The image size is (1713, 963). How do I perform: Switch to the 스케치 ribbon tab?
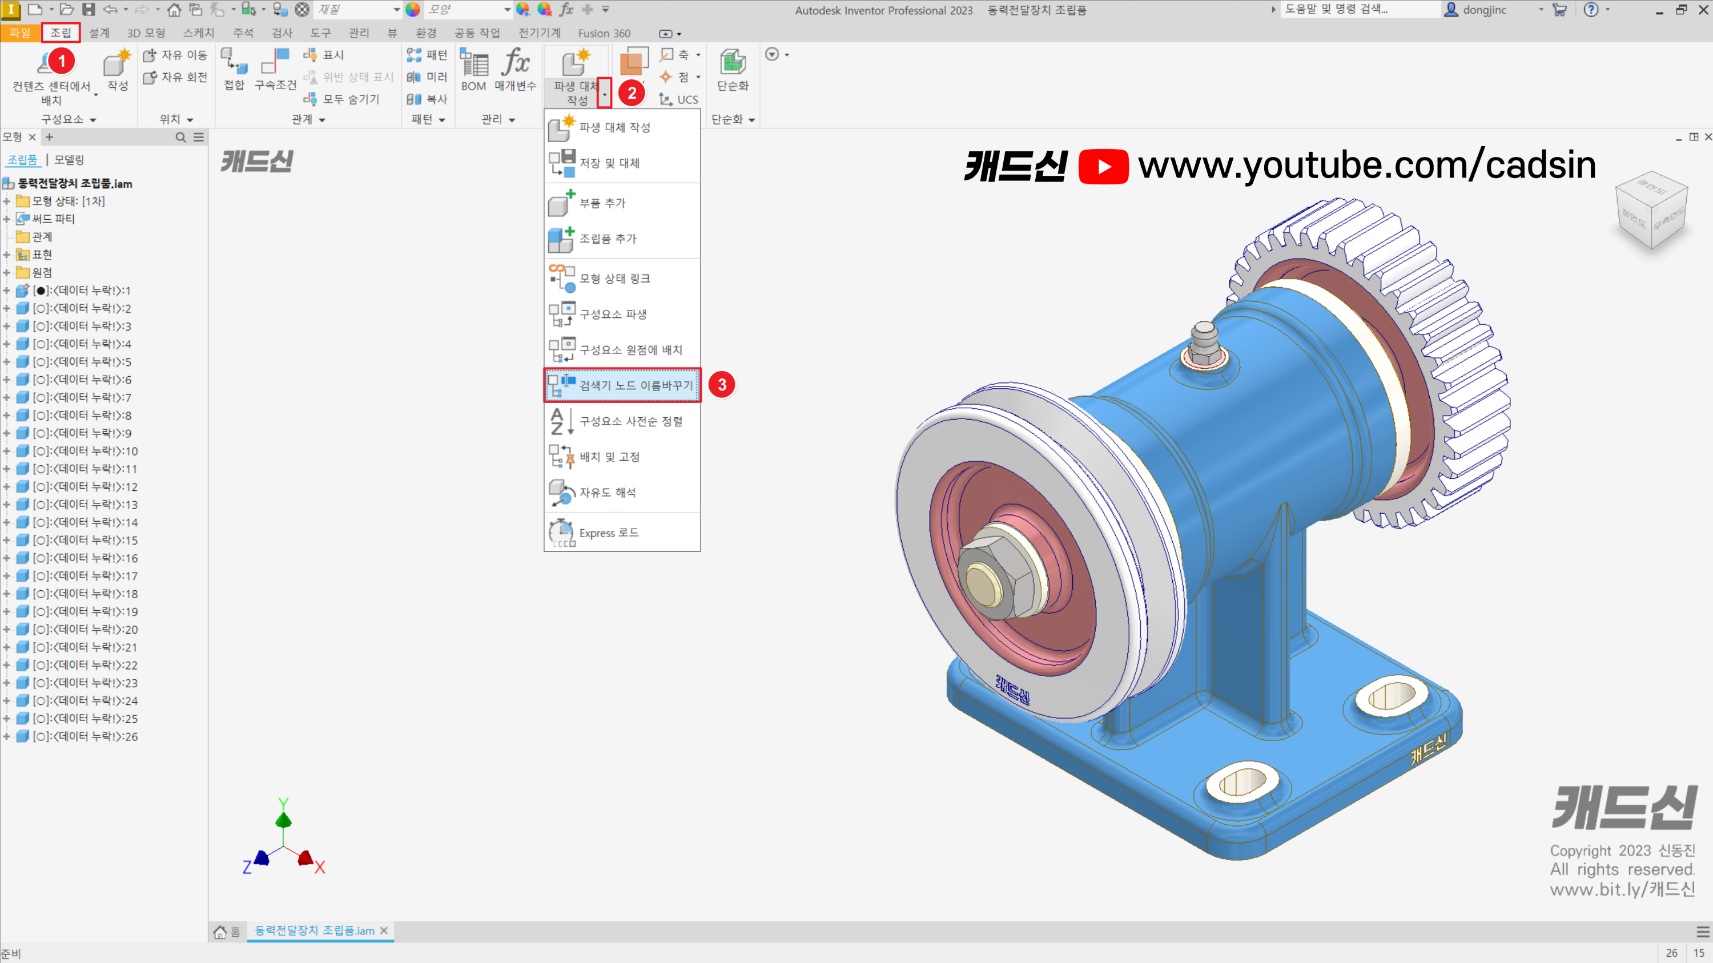pyautogui.click(x=199, y=33)
